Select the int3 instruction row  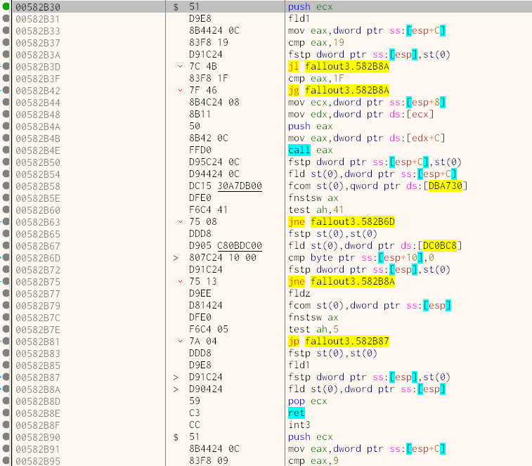(x=299, y=425)
